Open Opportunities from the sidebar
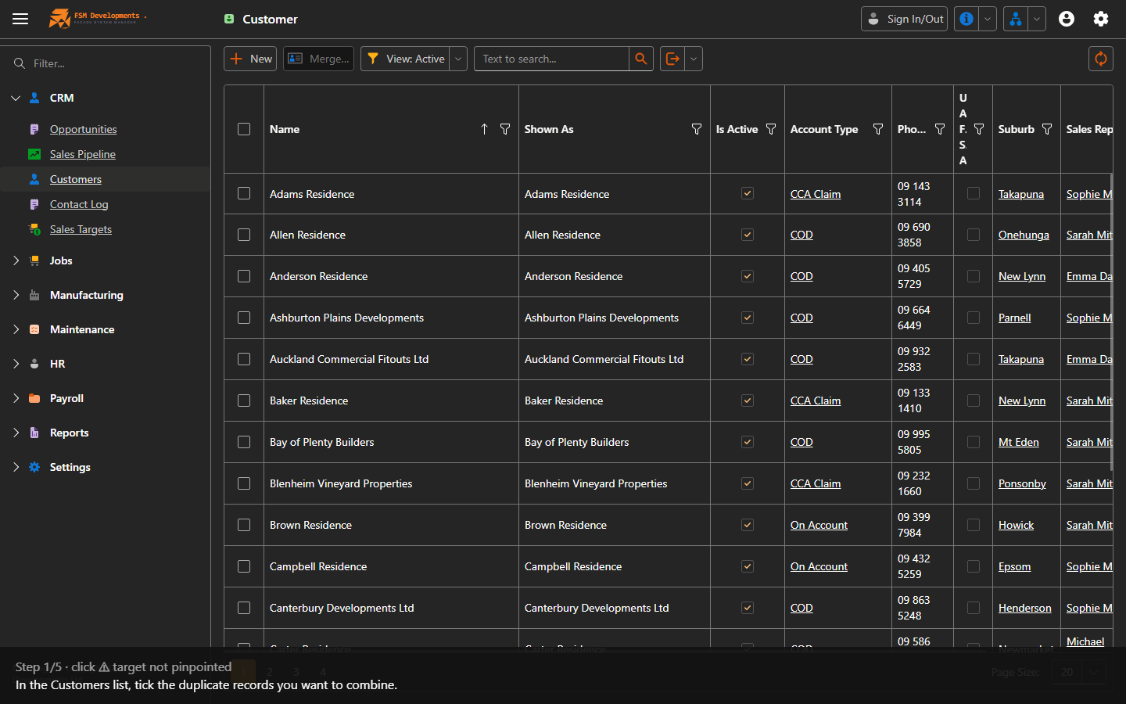 coord(84,129)
